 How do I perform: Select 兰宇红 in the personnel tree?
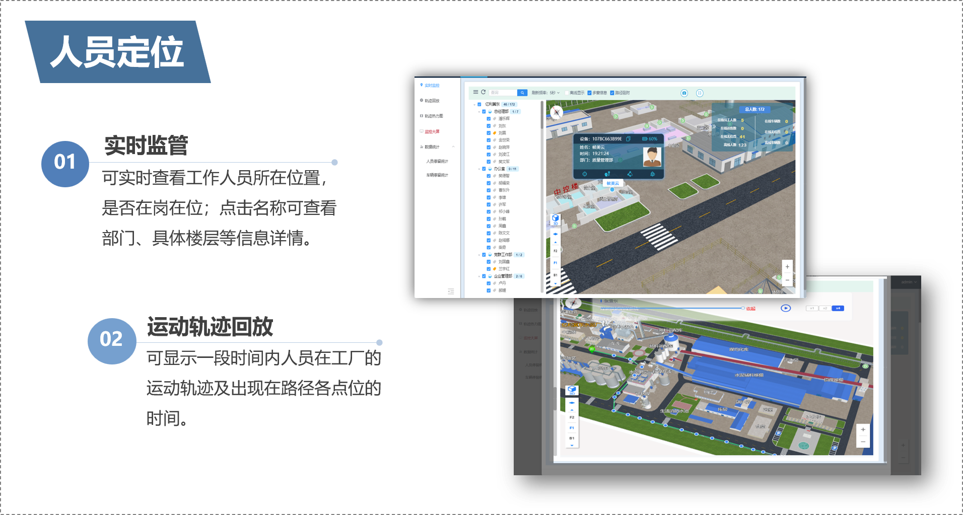504,269
